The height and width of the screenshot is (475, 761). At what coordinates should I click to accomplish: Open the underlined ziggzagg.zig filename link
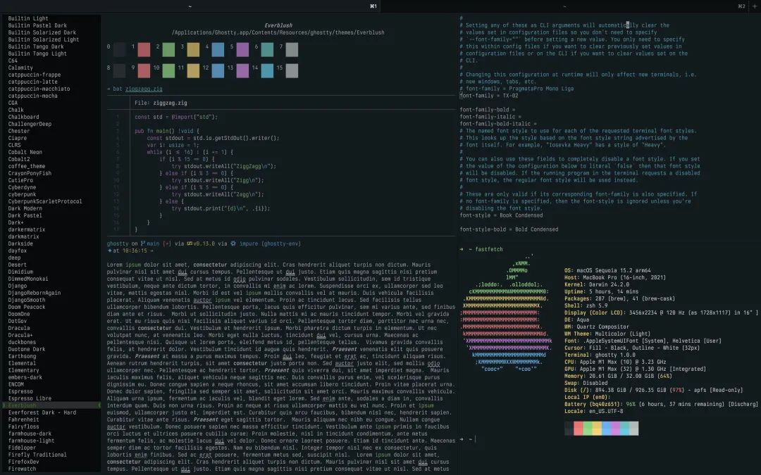[x=143, y=90]
